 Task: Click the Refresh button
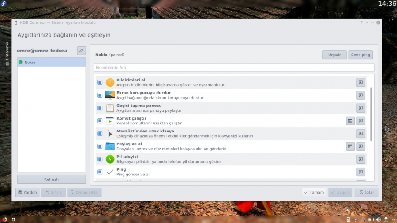(52, 179)
